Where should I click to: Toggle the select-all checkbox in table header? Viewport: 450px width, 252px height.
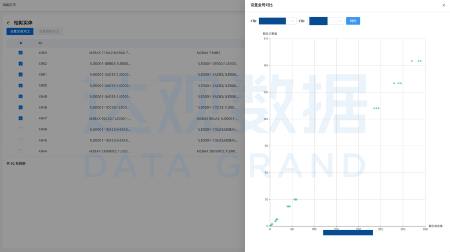(x=21, y=43)
